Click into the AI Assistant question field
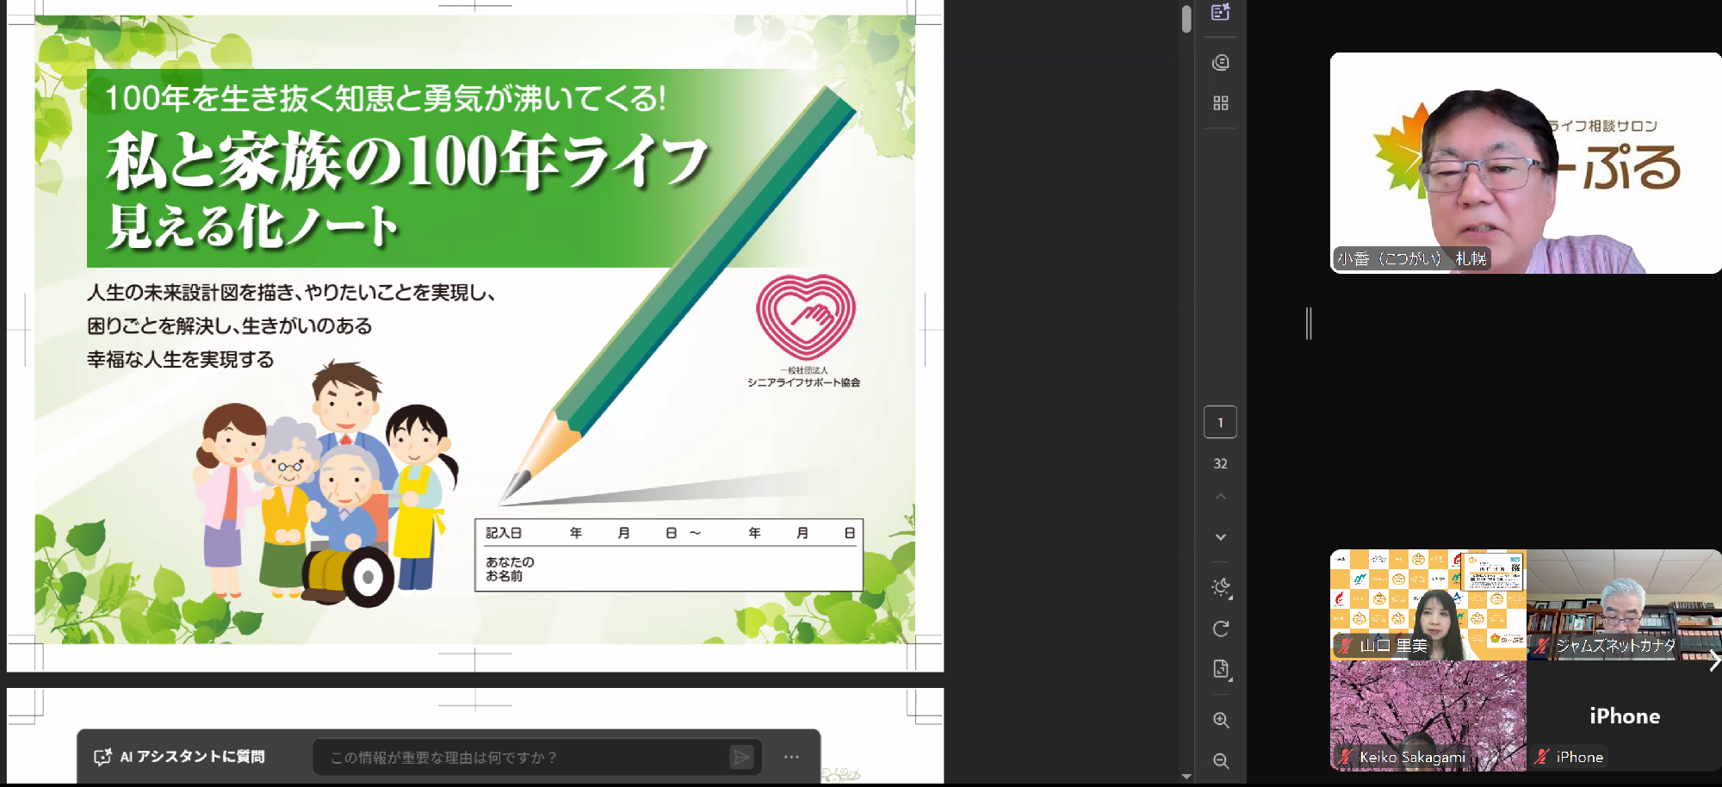1722x787 pixels. click(x=517, y=757)
